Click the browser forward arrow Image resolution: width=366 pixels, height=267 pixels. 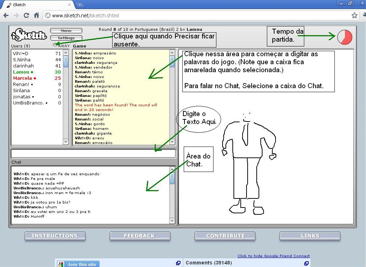pyautogui.click(x=16, y=16)
